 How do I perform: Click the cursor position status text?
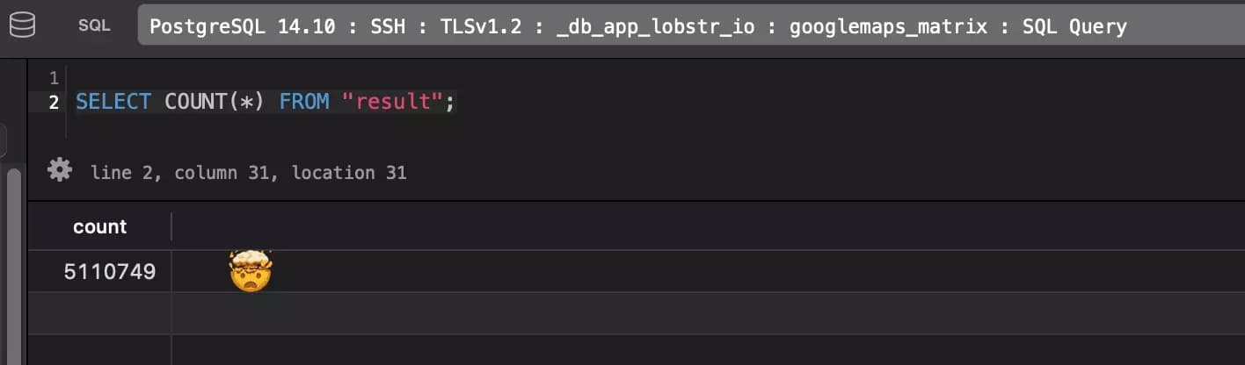coord(249,173)
